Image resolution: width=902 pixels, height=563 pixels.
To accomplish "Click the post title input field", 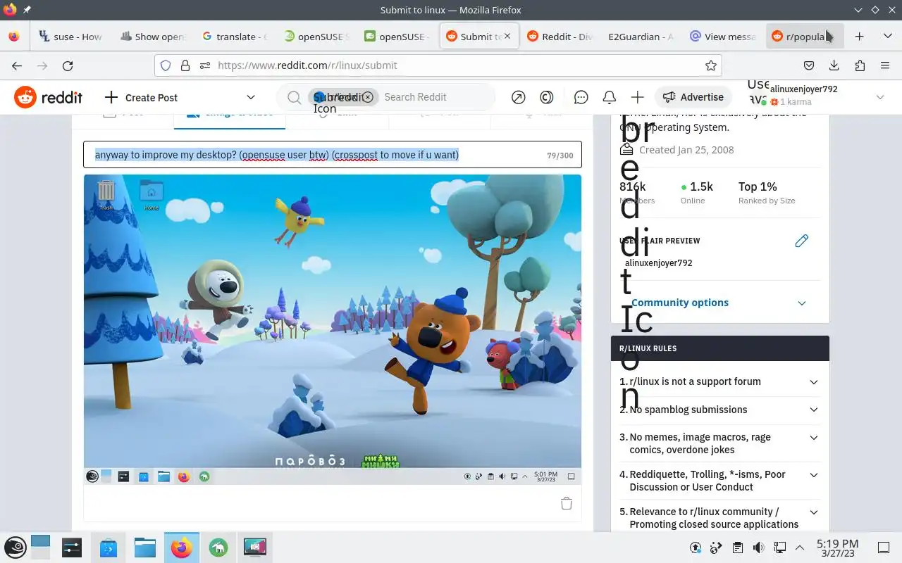I will pyautogui.click(x=333, y=155).
